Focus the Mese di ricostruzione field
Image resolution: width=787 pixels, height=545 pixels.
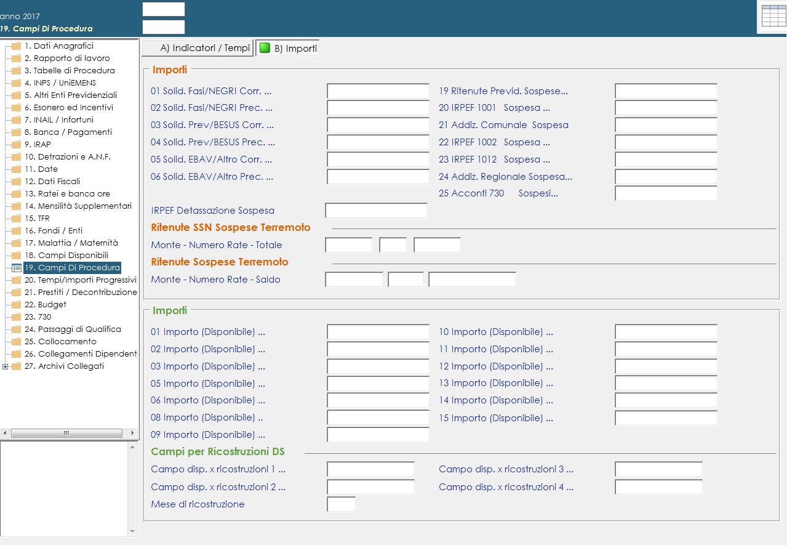point(341,504)
